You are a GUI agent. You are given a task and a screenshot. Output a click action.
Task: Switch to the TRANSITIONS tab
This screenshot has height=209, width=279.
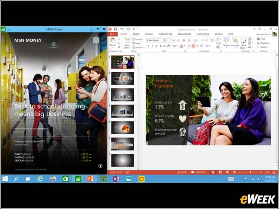(165, 34)
